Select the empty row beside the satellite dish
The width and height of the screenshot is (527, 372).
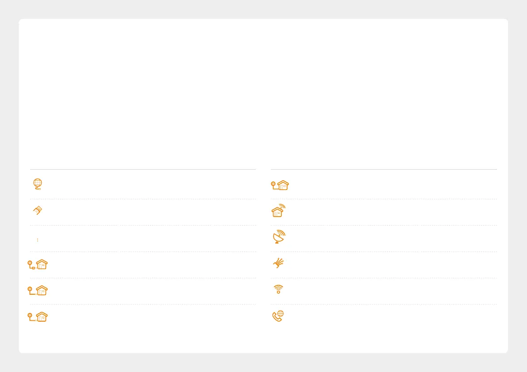[x=389, y=239]
